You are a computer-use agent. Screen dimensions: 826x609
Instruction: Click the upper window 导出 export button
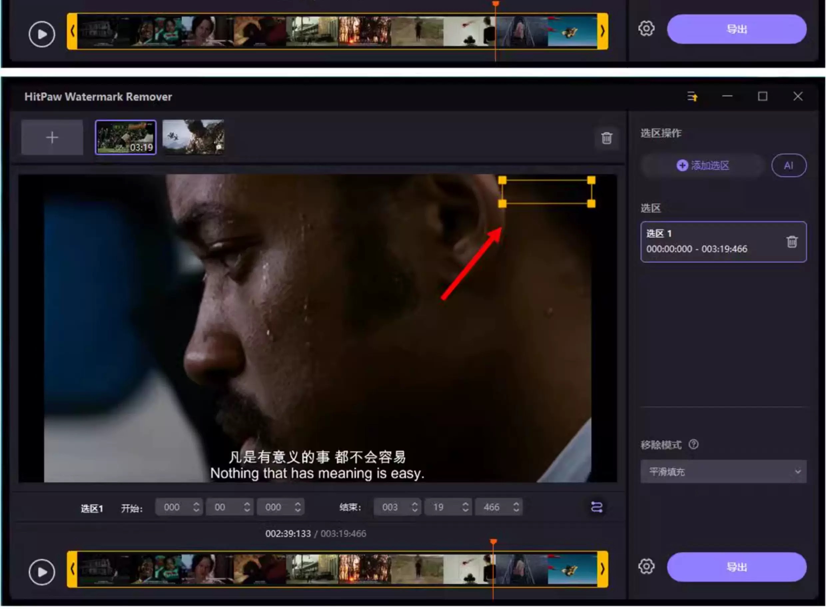click(736, 29)
